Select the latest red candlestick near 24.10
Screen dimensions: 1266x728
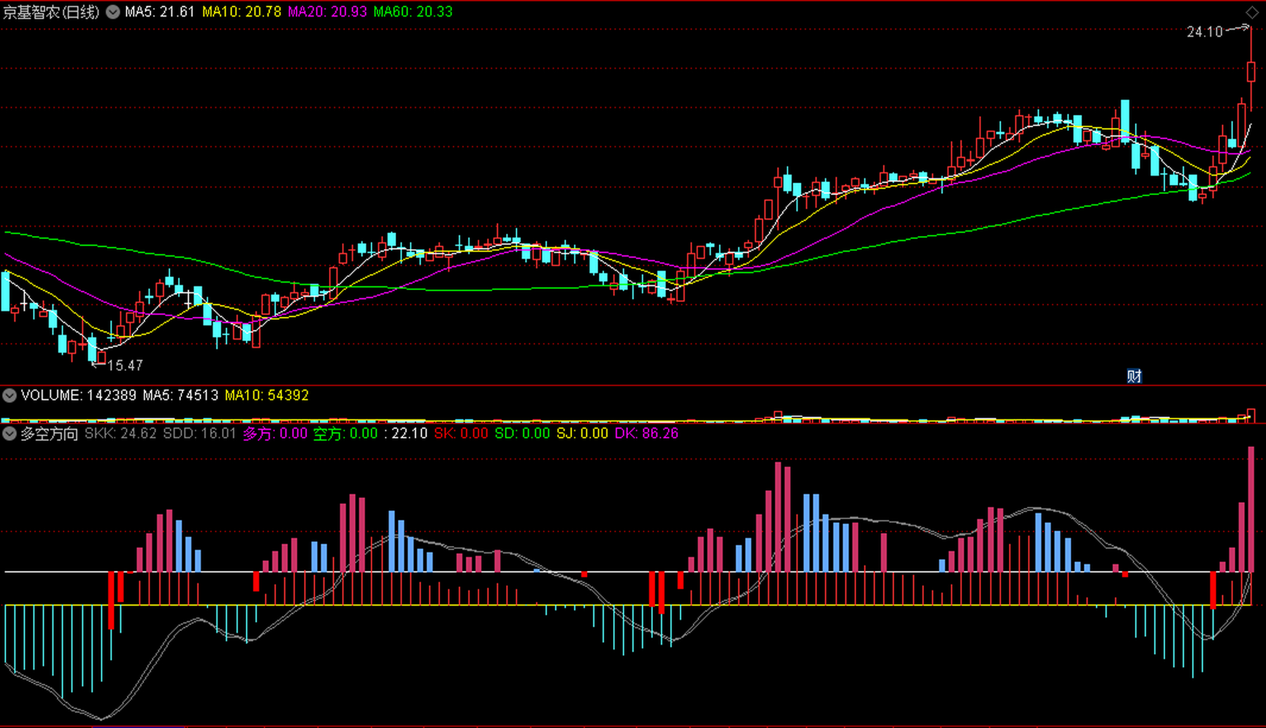tap(1251, 72)
